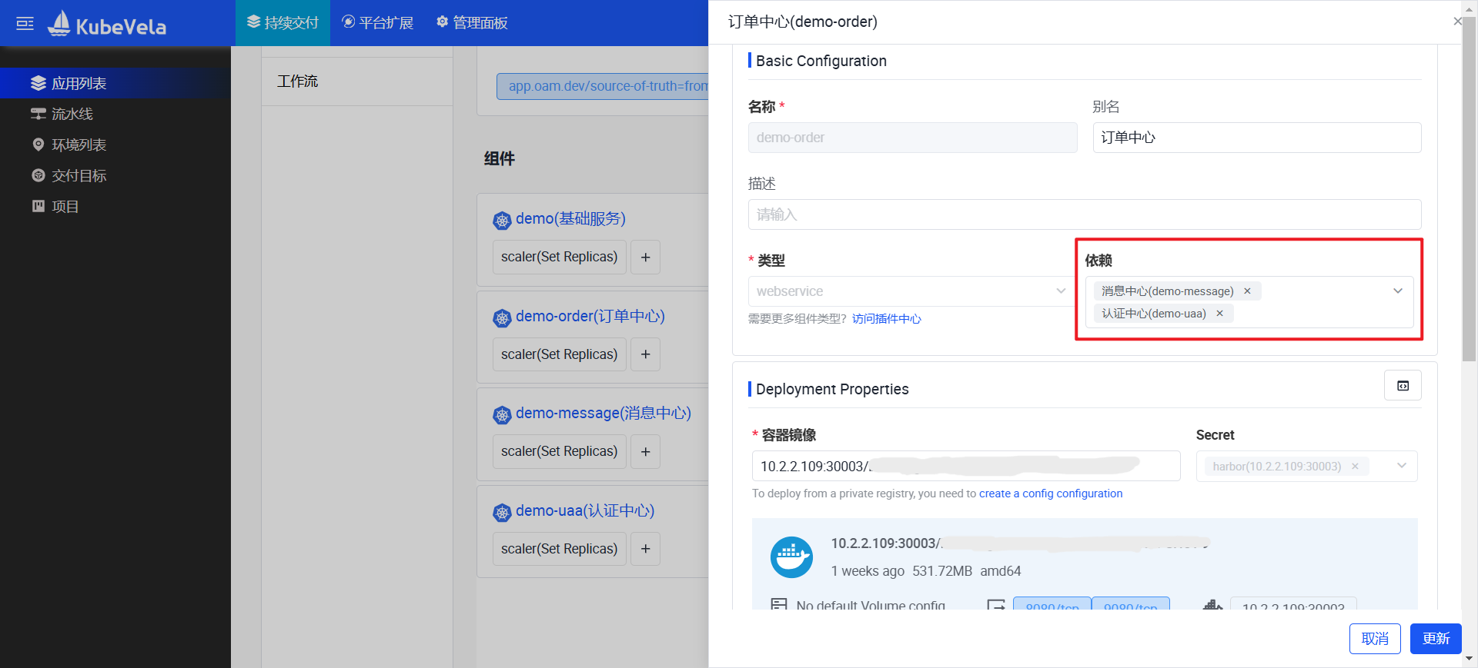Click Kubernetes icon beside demo-message
The width and height of the screenshot is (1478, 668).
[x=502, y=415]
